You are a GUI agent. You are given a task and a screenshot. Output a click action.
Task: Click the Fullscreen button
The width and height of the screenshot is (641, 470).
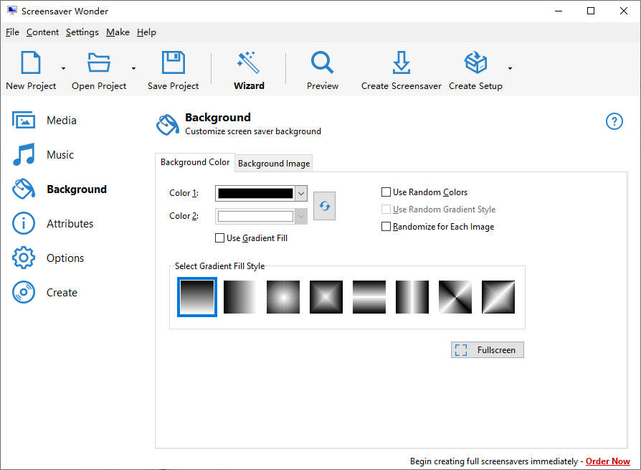click(488, 350)
